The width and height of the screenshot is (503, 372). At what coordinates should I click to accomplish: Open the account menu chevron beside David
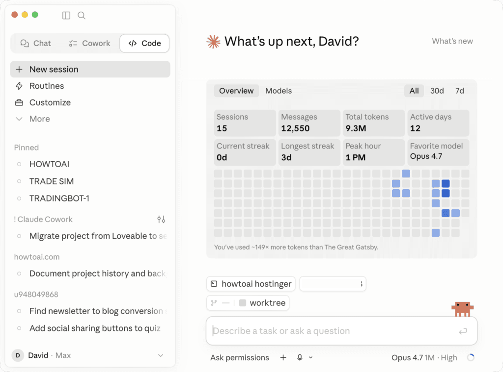[161, 355]
